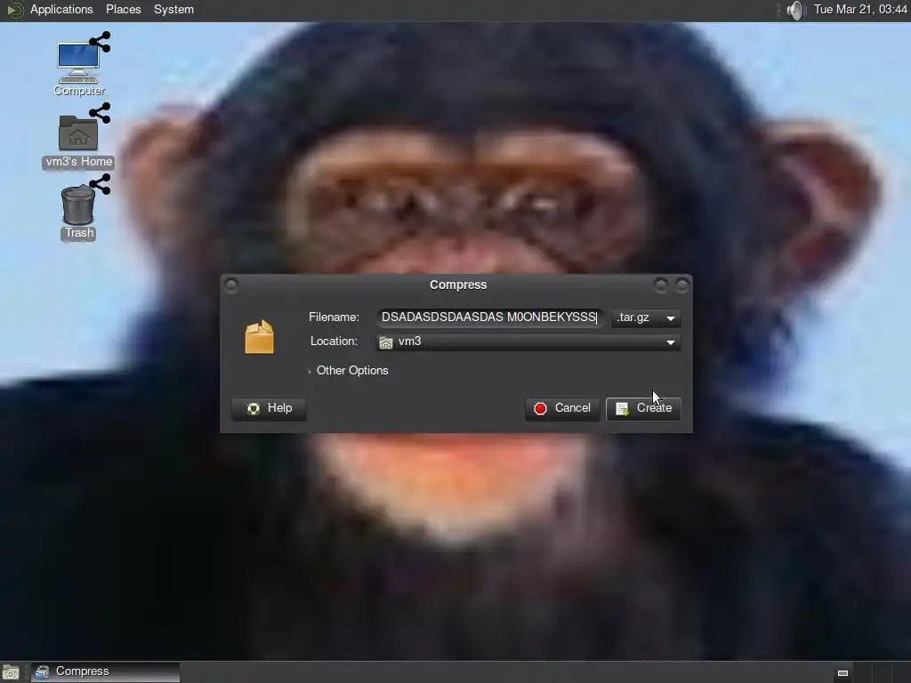Click Create to make the archive
The width and height of the screenshot is (911, 683).
[x=643, y=408]
